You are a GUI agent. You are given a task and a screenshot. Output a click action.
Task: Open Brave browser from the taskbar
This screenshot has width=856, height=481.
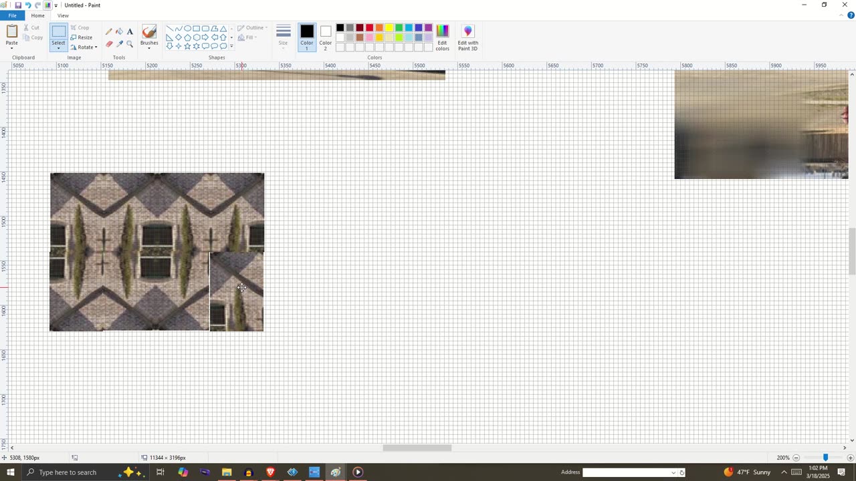(270, 472)
